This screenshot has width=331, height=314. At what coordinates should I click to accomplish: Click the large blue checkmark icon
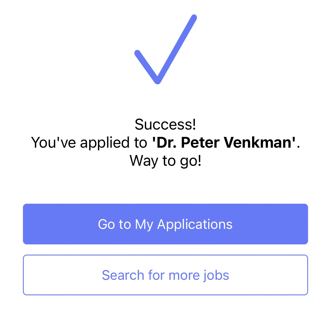166,49
